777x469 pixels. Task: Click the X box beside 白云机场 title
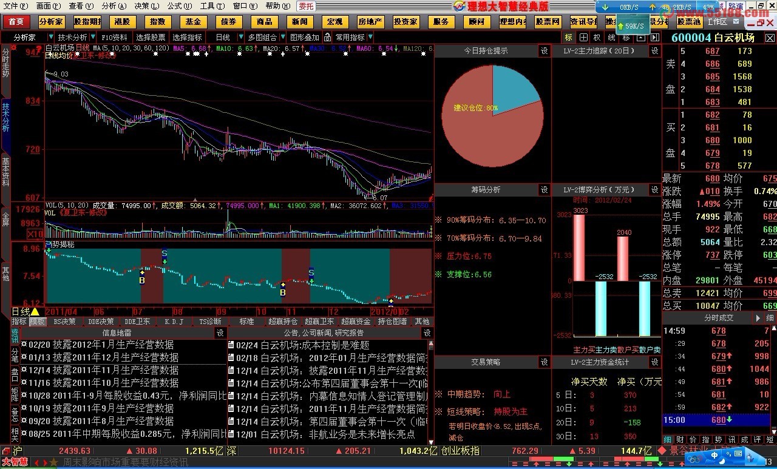coord(769,38)
